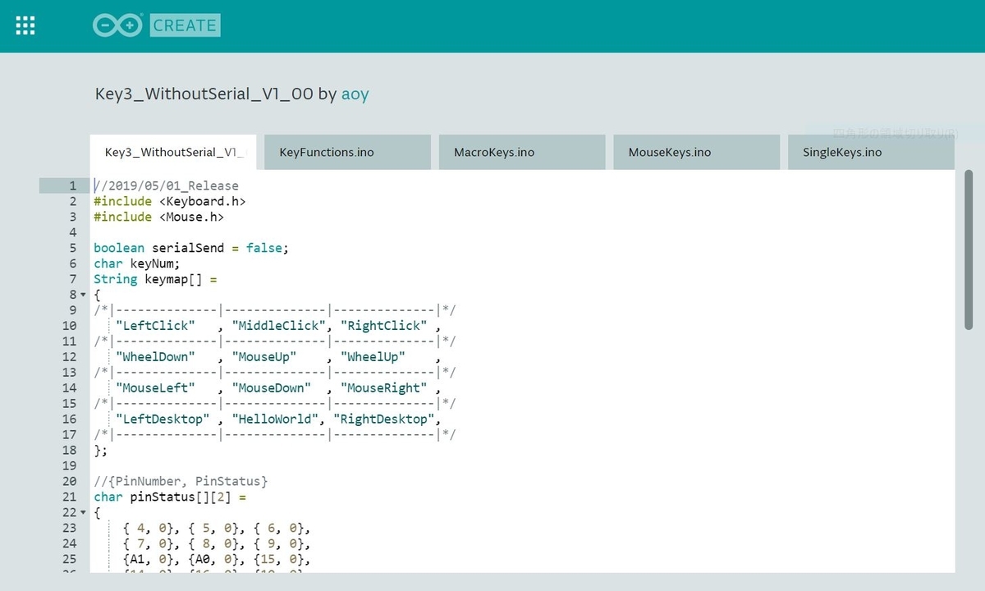Image resolution: width=985 pixels, height=591 pixels.
Task: Click the sketch title Key3_WithoutSerial_V1_00
Action: pos(204,94)
